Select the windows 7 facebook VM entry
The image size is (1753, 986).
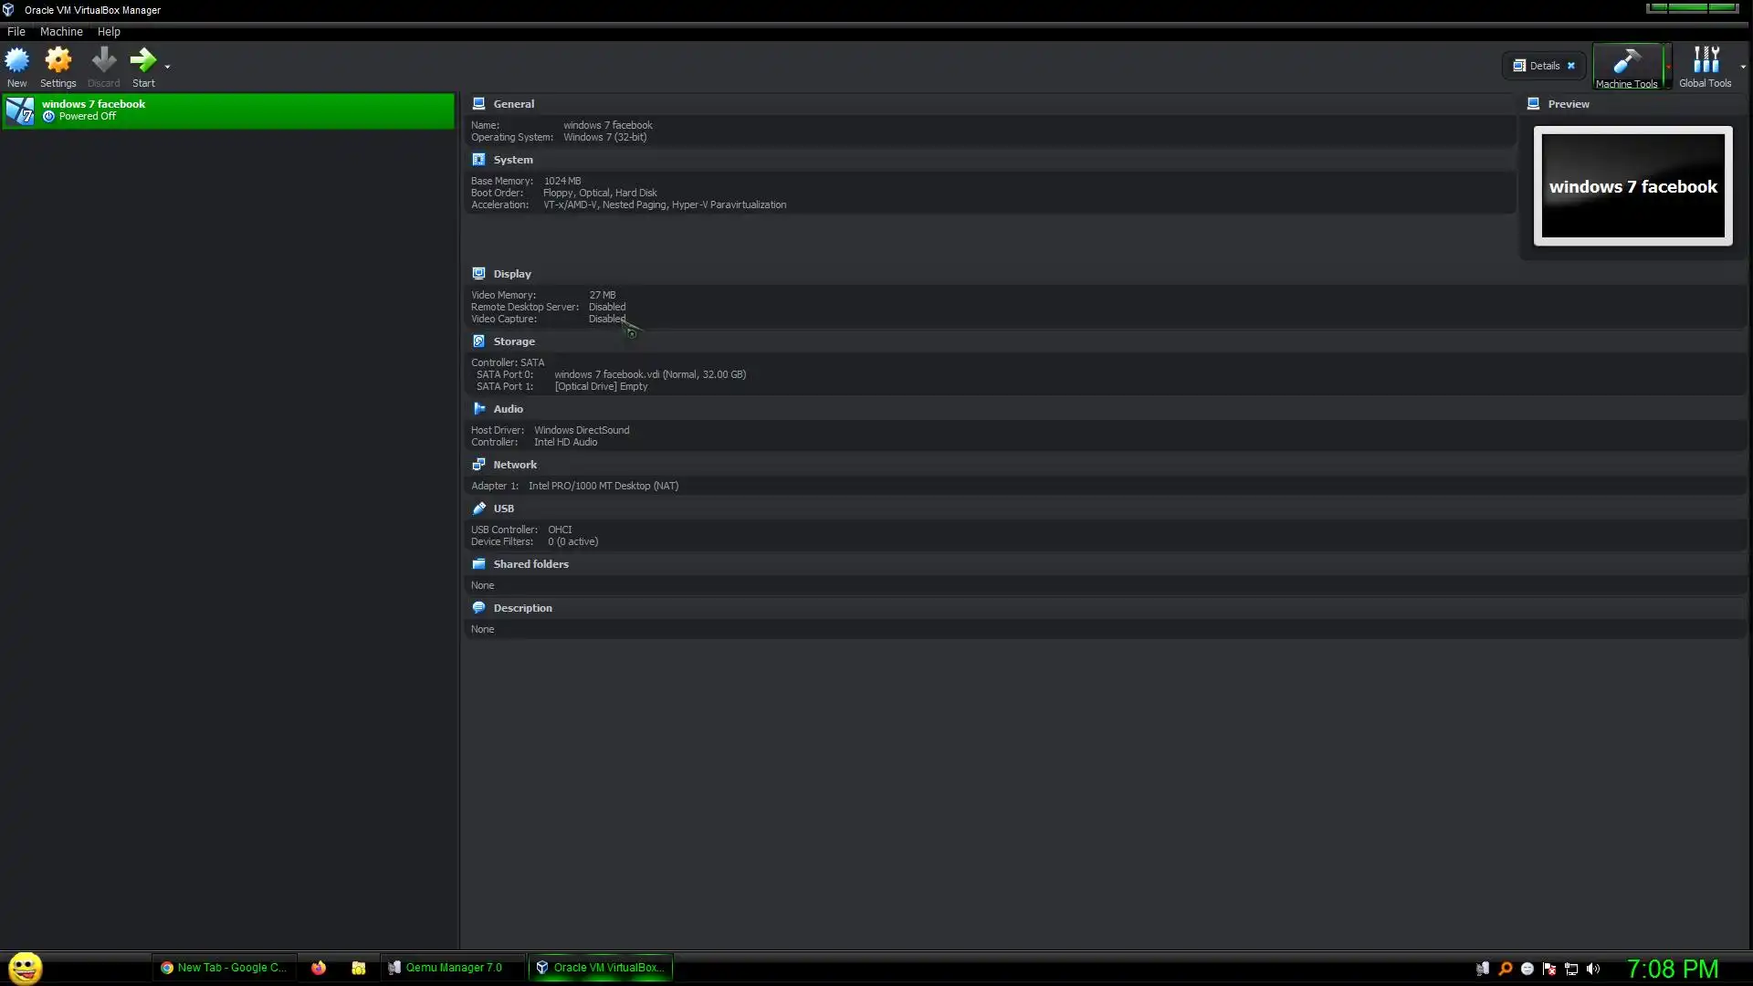[228, 110]
